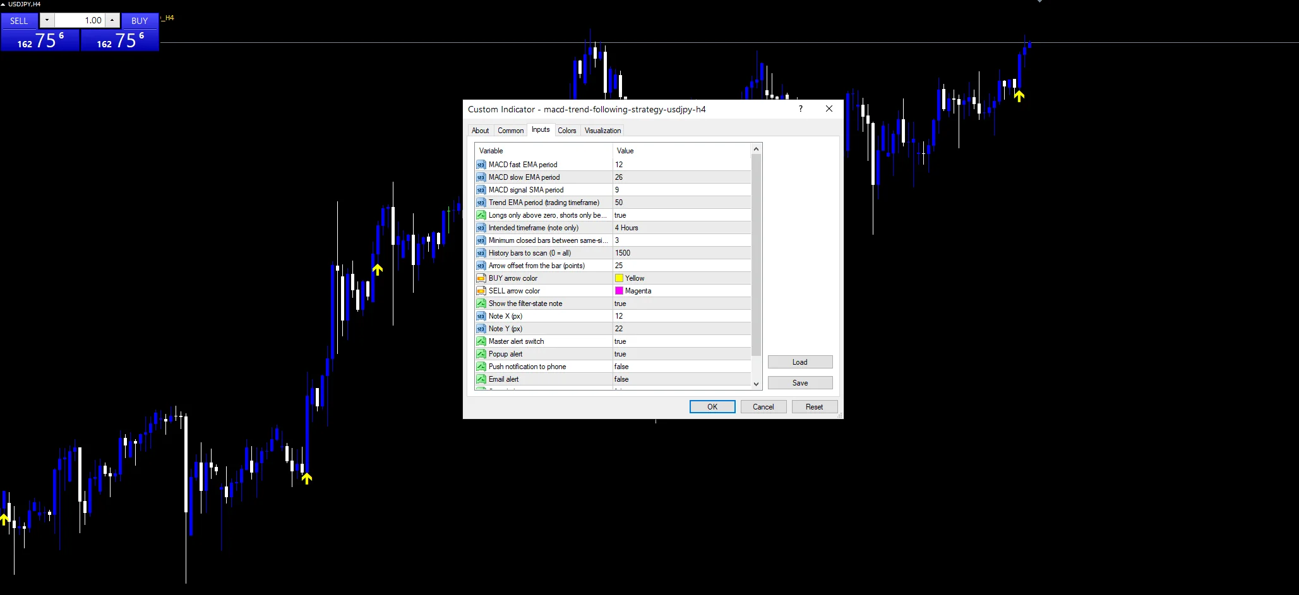Click the 4 Hours value of Intended timeframe
The height and width of the screenshot is (595, 1299).
(626, 228)
